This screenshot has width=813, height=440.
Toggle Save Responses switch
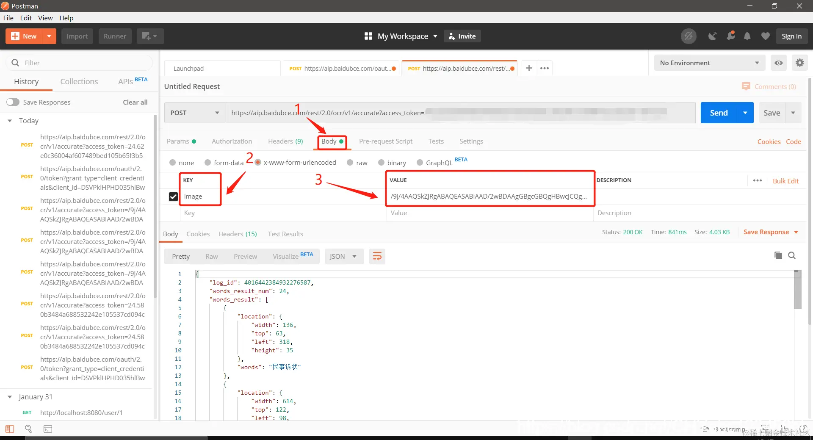point(13,102)
